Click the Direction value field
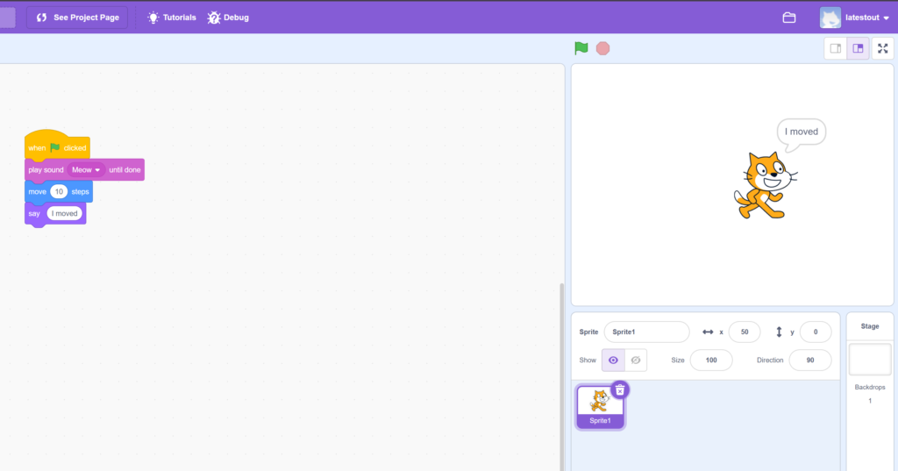 pos(809,360)
